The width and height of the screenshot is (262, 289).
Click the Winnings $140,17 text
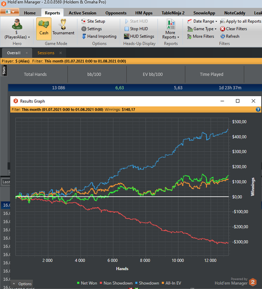[120, 109]
